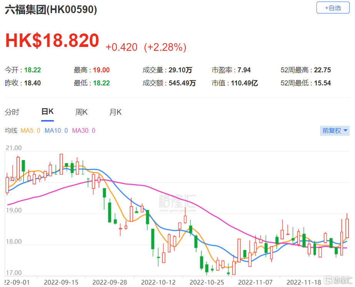Click the 52周最低 value 15.54
355x287 pixels.
coord(322,83)
